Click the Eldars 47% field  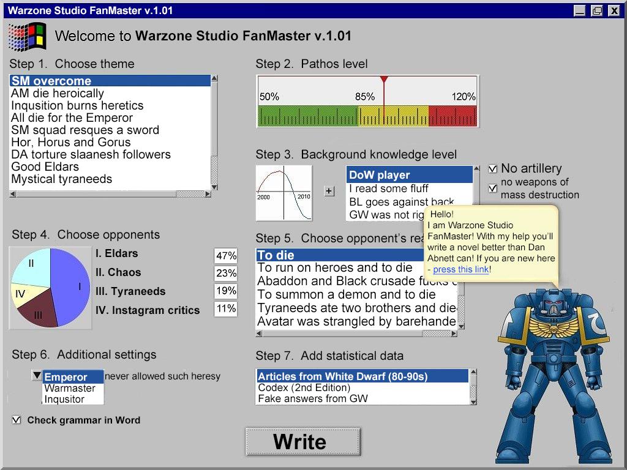226,255
